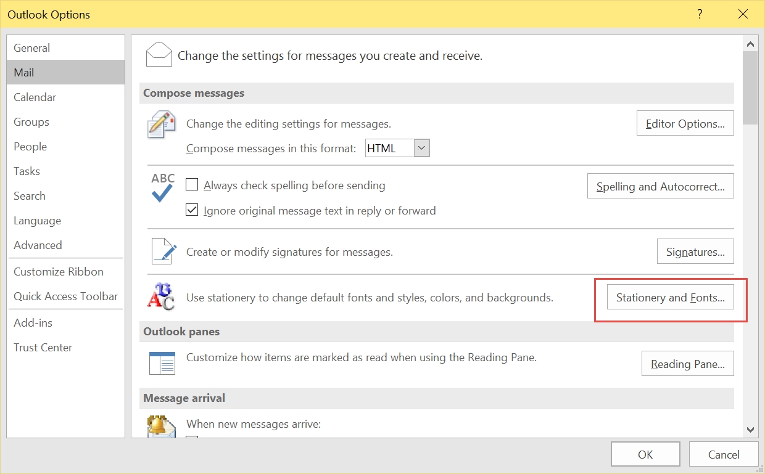Uncheck Ignore original message text in reply
Image resolution: width=765 pixels, height=474 pixels.
point(192,210)
